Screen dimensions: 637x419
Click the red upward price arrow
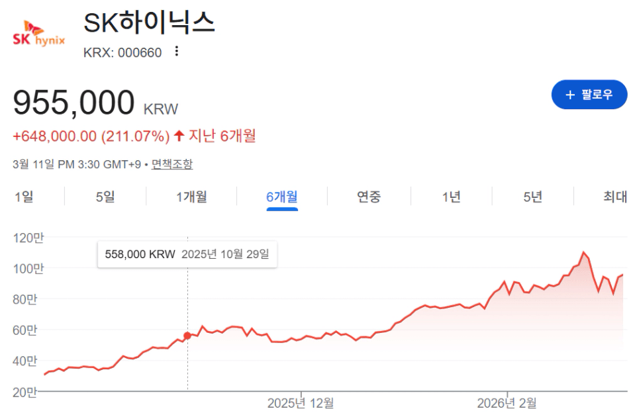[x=179, y=136]
